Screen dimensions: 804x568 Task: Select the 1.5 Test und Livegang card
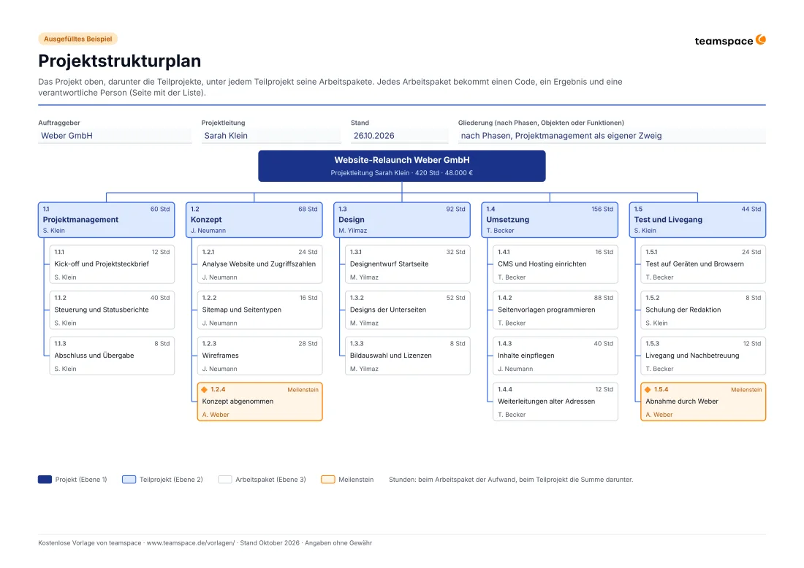click(x=697, y=220)
